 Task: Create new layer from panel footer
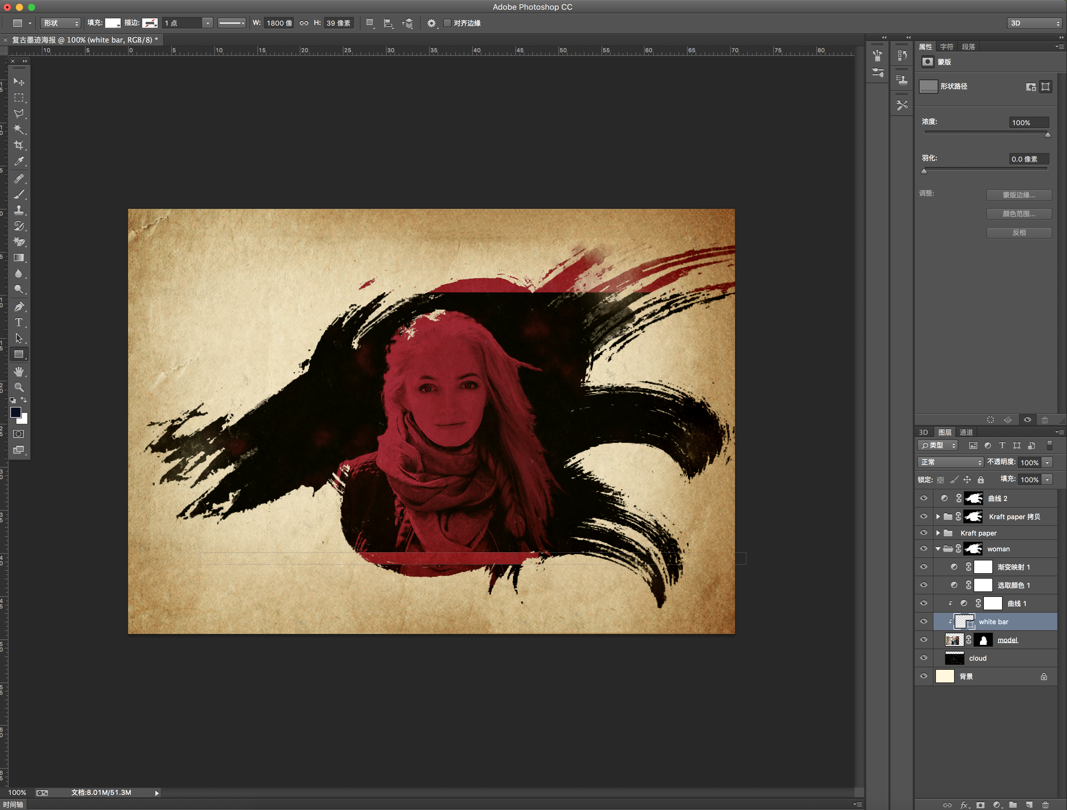(x=1029, y=805)
